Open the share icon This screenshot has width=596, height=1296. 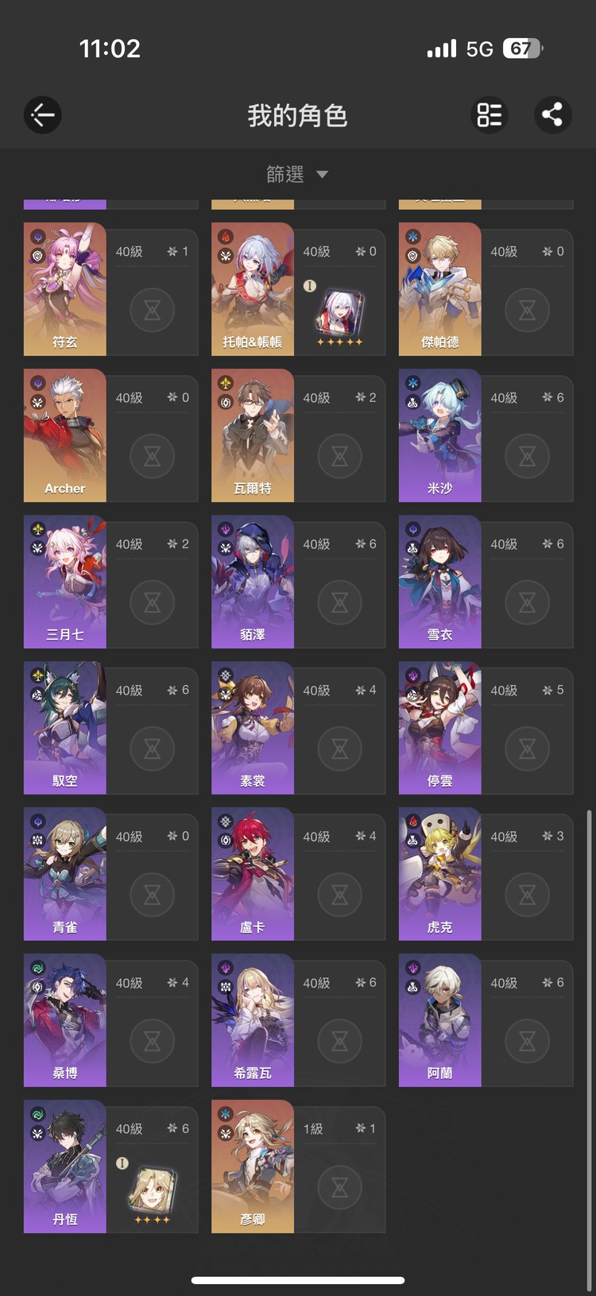[552, 115]
